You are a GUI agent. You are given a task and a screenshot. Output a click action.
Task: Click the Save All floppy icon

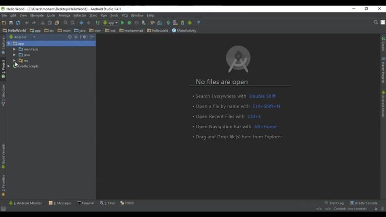pos(11,23)
